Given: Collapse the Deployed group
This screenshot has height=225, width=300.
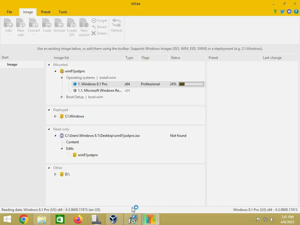Looking at the screenshot, I should 49,110.
